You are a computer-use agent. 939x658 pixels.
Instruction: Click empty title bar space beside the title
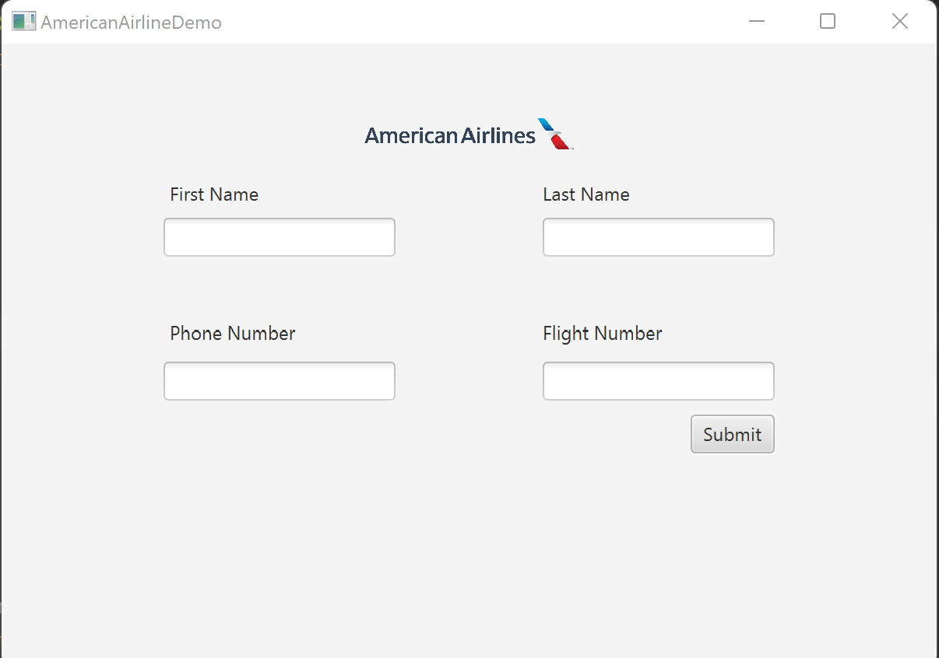pyautogui.click(x=467, y=22)
